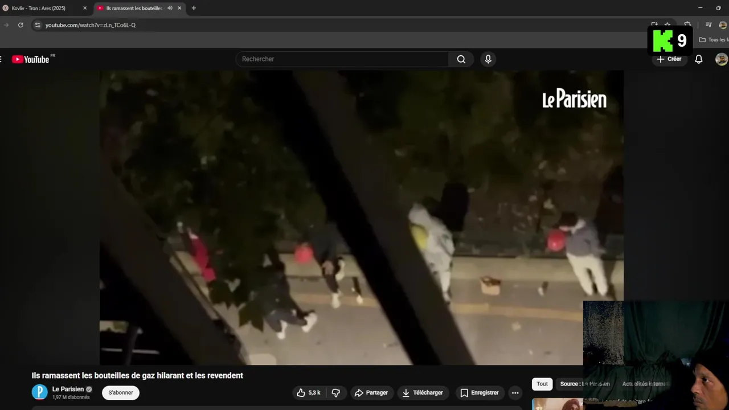Open YouTube account avatar menu
This screenshot has height=410, width=729.
pyautogui.click(x=722, y=59)
